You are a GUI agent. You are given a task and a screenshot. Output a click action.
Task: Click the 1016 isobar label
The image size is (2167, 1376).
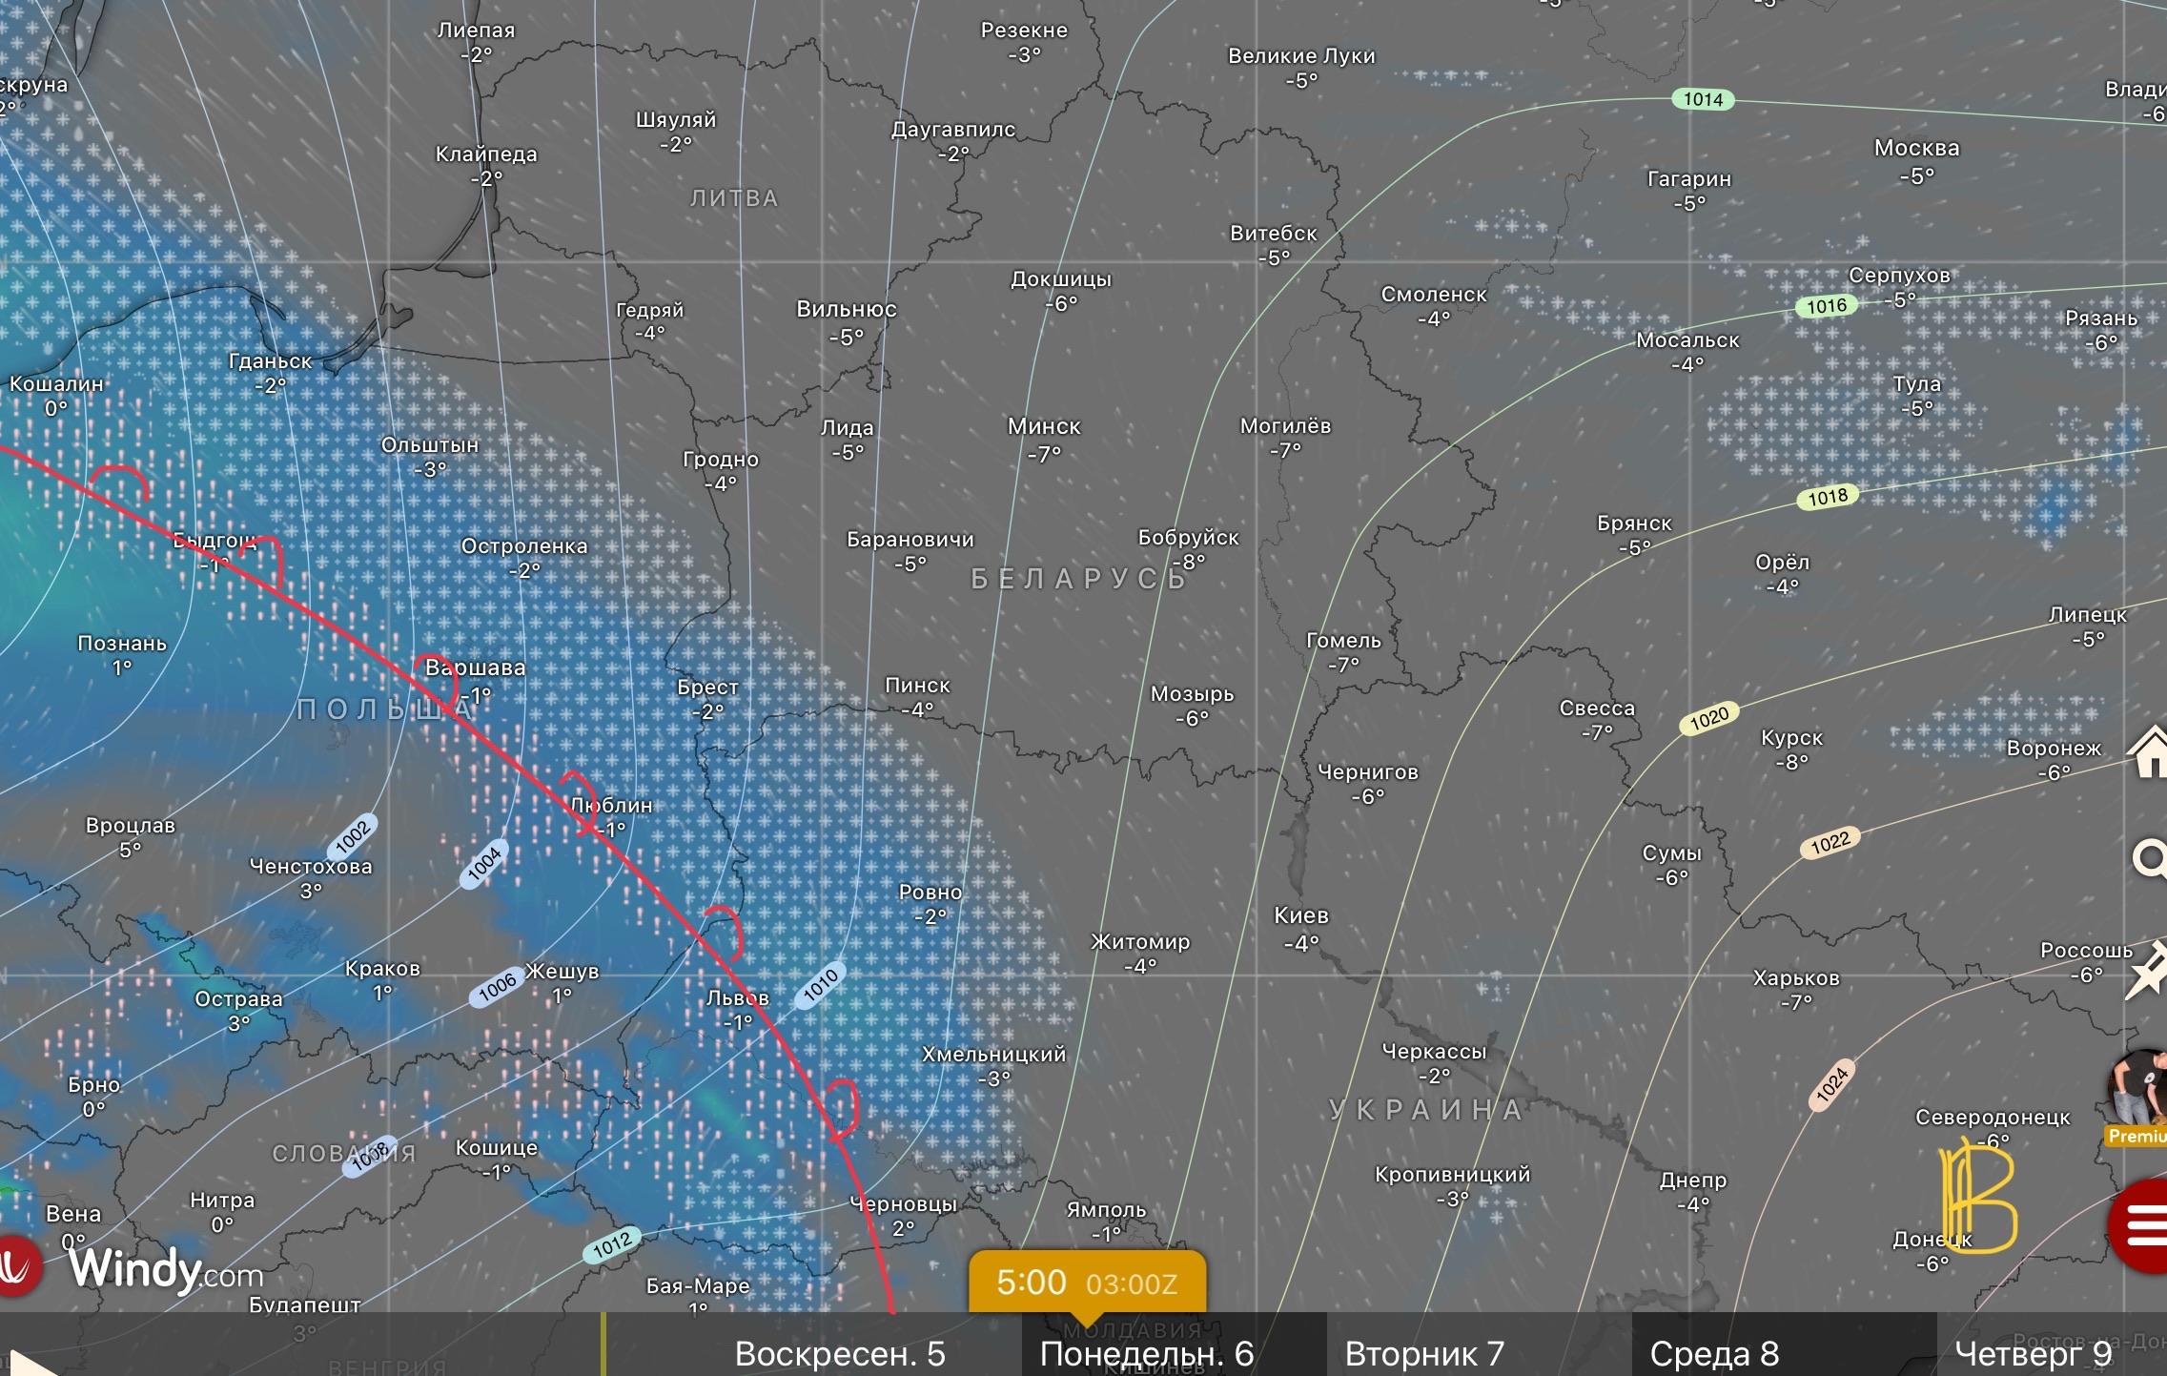click(1827, 306)
